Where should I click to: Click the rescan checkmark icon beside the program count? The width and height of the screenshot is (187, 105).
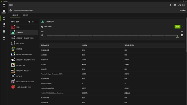pyautogui.click(x=29, y=22)
